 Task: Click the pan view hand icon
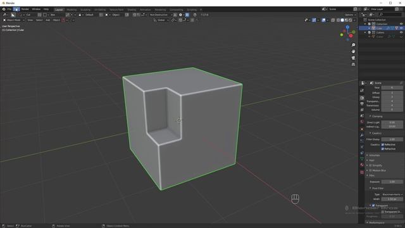[x=353, y=51]
